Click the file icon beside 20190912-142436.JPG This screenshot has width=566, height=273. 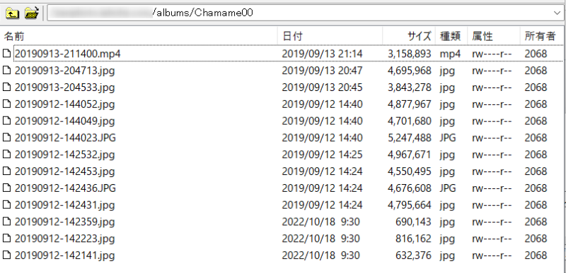[x=7, y=188]
